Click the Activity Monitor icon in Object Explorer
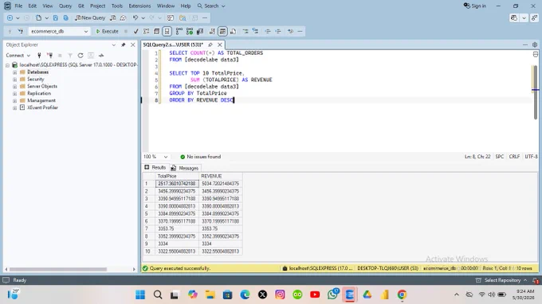The width and height of the screenshot is (542, 304). click(x=101, y=55)
